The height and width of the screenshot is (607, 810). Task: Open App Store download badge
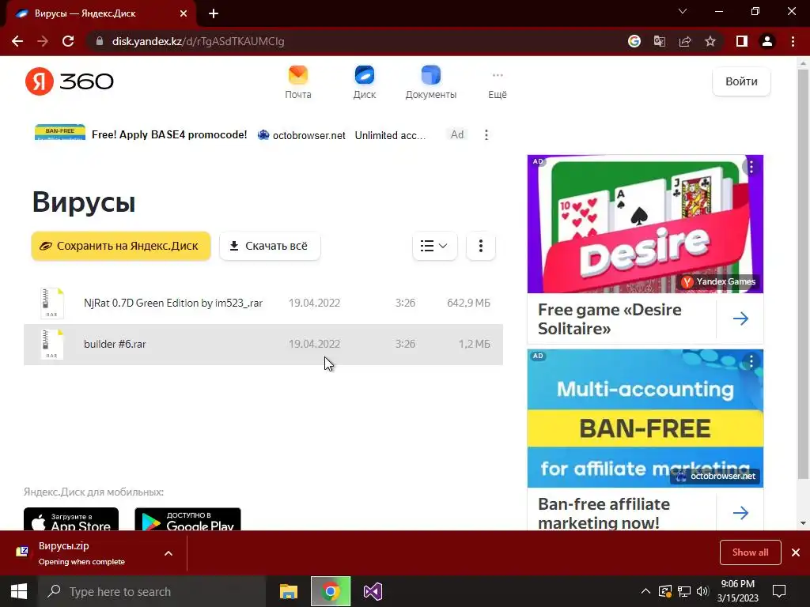coord(71,519)
